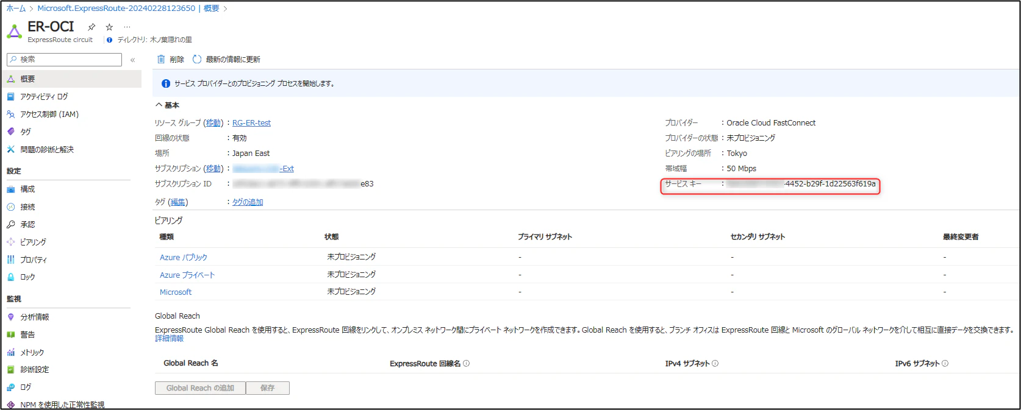Click the ExpressRoute circuit triangle icon
This screenshot has width=1021, height=410.
coord(14,31)
